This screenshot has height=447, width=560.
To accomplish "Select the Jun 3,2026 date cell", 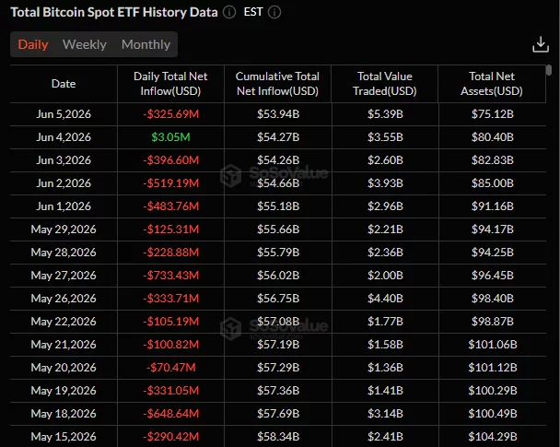I will click(64, 160).
